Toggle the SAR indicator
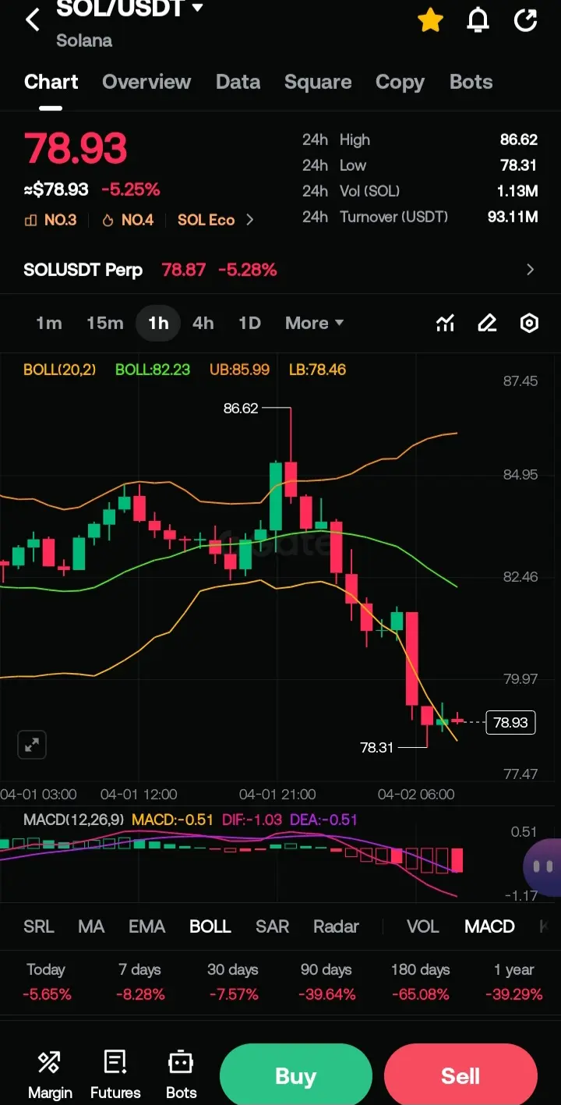Viewport: 561px width, 1105px height. tap(272, 926)
